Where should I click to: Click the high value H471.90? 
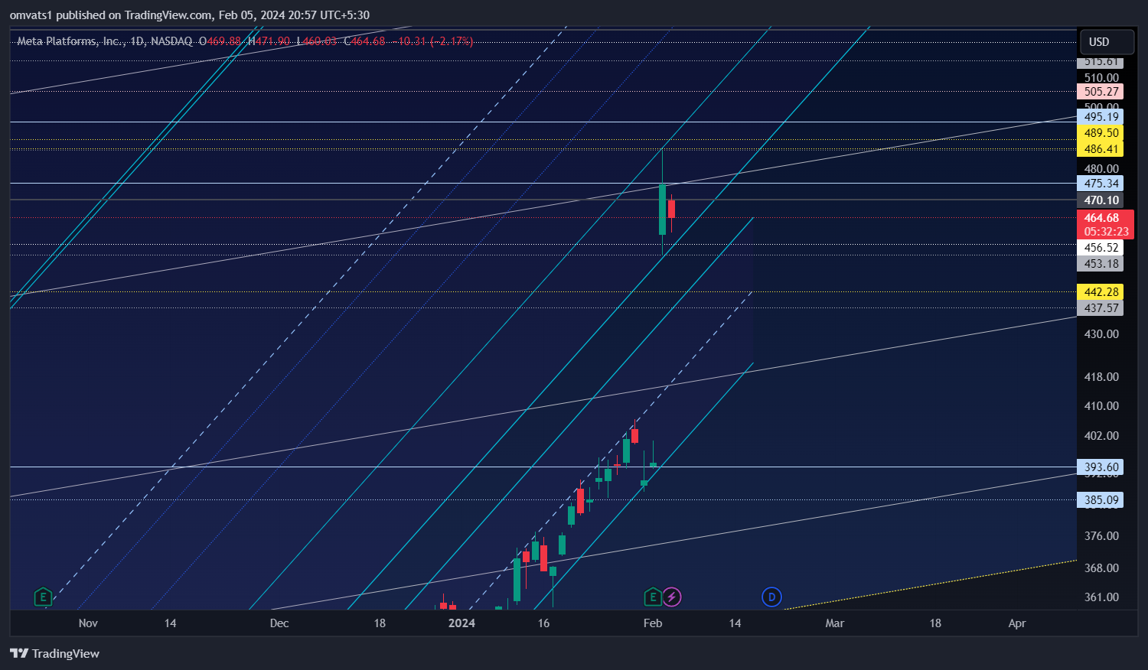pos(269,41)
